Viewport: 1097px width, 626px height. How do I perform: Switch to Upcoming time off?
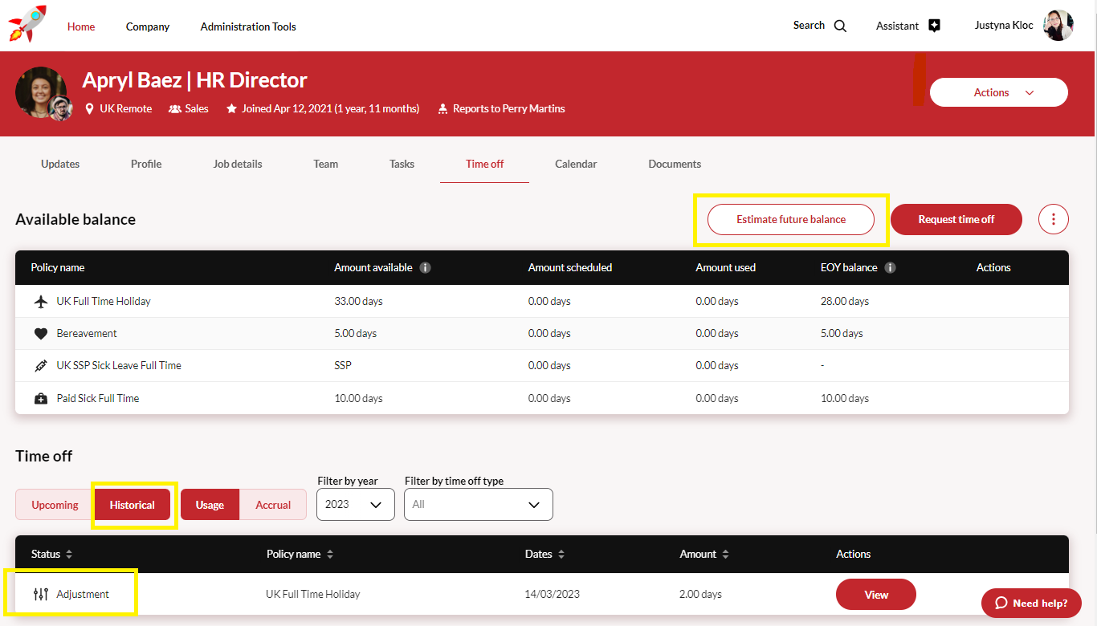coord(55,505)
